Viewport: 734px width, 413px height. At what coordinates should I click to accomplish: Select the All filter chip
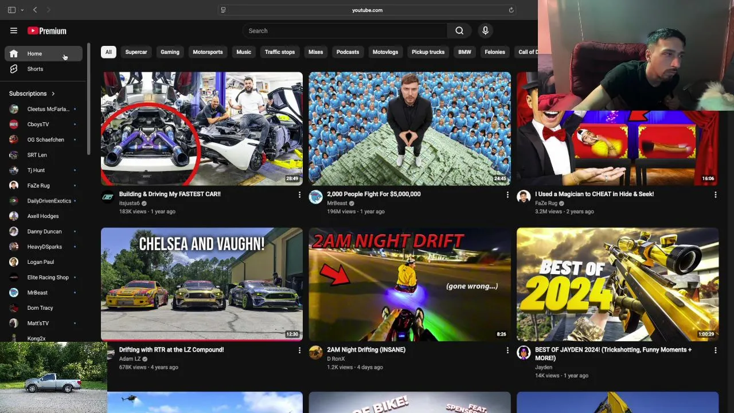[x=108, y=52]
